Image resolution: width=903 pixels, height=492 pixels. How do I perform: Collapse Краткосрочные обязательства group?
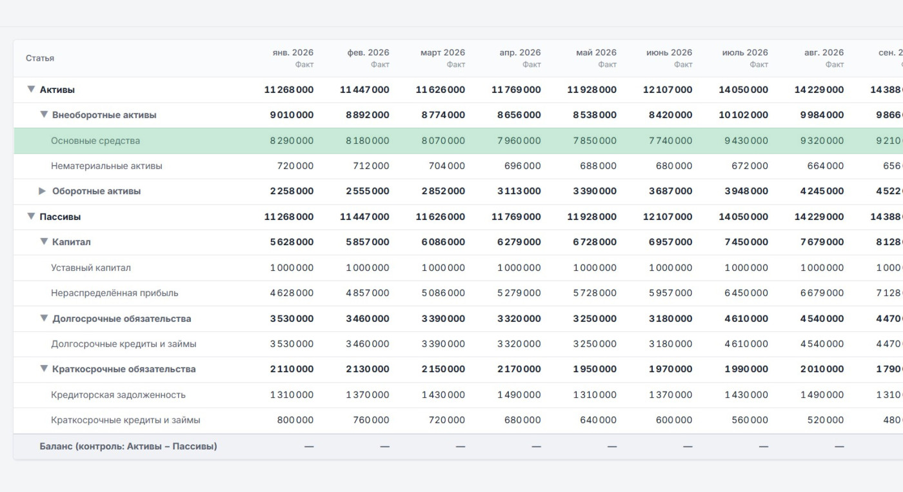pos(44,369)
